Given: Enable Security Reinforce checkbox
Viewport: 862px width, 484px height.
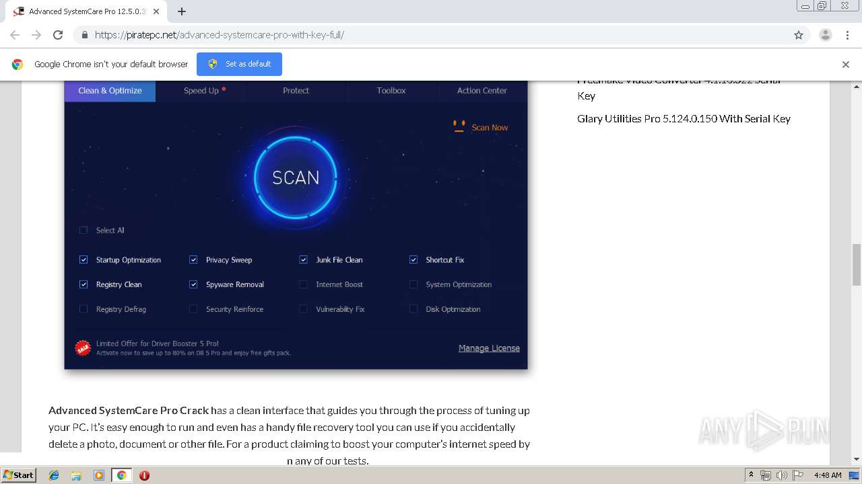Looking at the screenshot, I should [193, 309].
